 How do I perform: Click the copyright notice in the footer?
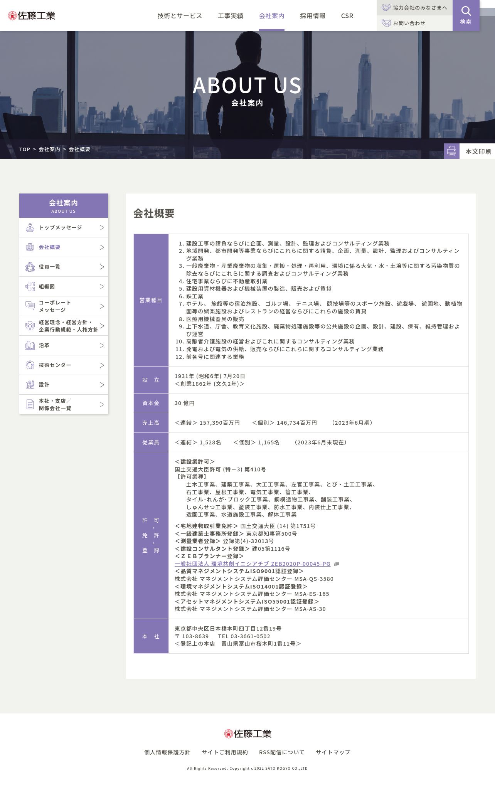[247, 768]
